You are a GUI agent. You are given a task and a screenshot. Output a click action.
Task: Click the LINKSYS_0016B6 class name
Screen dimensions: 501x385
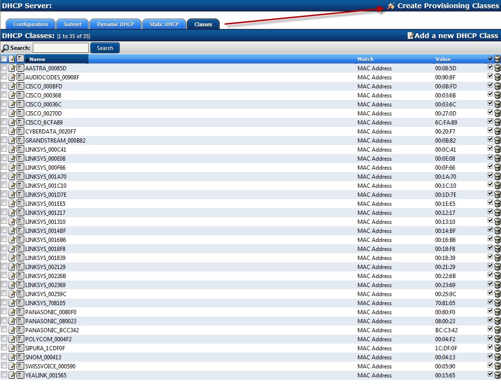click(45, 240)
